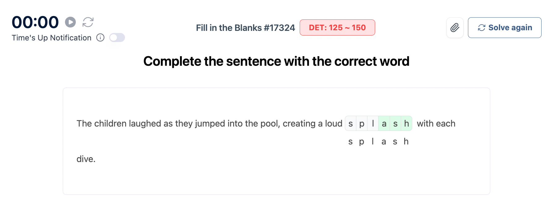Start the timer with the play icon
This screenshot has height=200, width=553.
pos(70,22)
